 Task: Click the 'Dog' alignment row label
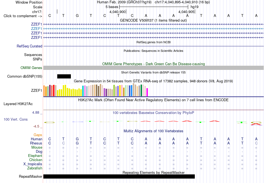pyautogui.click(x=39, y=152)
